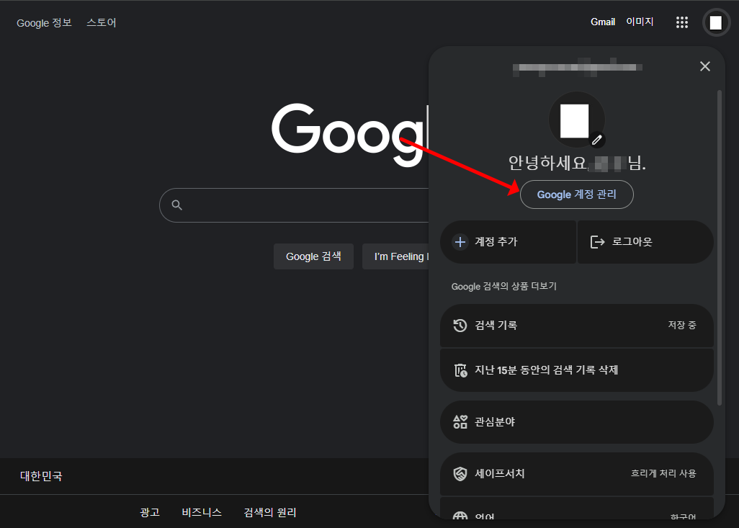The image size is (739, 528).
Task: Click the 관심분야 shapes icon
Action: [x=460, y=422]
